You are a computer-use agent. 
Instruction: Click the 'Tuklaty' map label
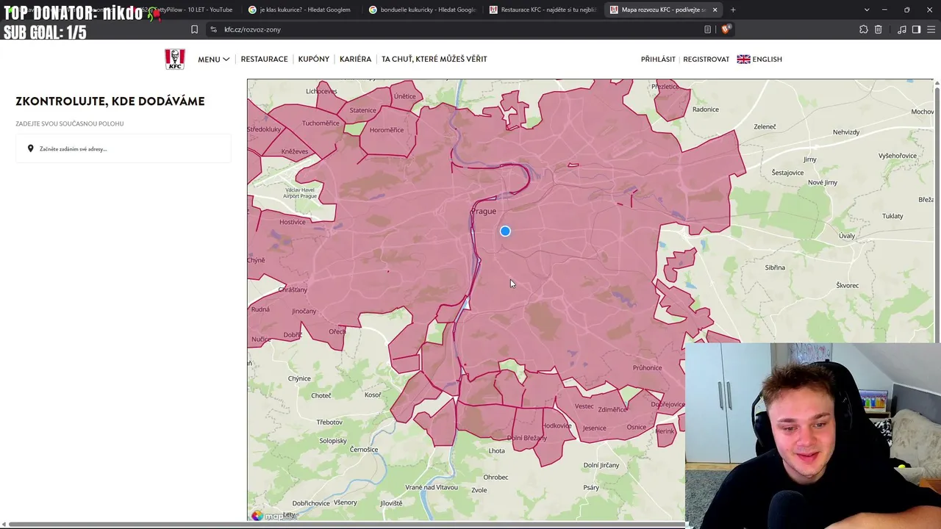click(892, 216)
